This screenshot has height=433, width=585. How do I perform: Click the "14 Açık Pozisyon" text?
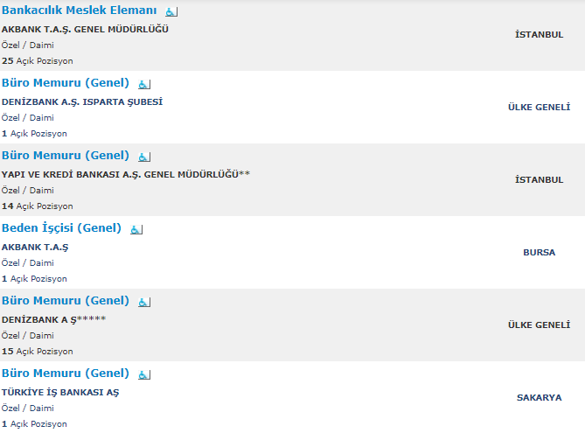tap(38, 206)
